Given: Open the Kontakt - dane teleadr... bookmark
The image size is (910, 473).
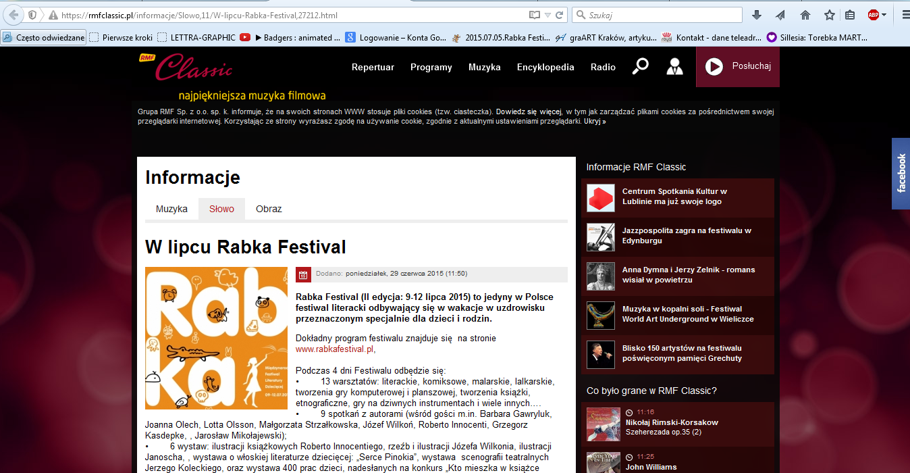Looking at the screenshot, I should click(x=712, y=38).
